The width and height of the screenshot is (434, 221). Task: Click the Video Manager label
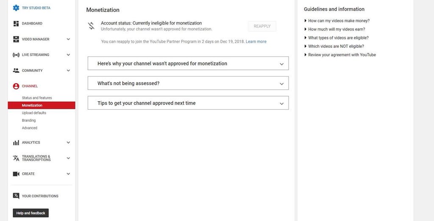36,39
